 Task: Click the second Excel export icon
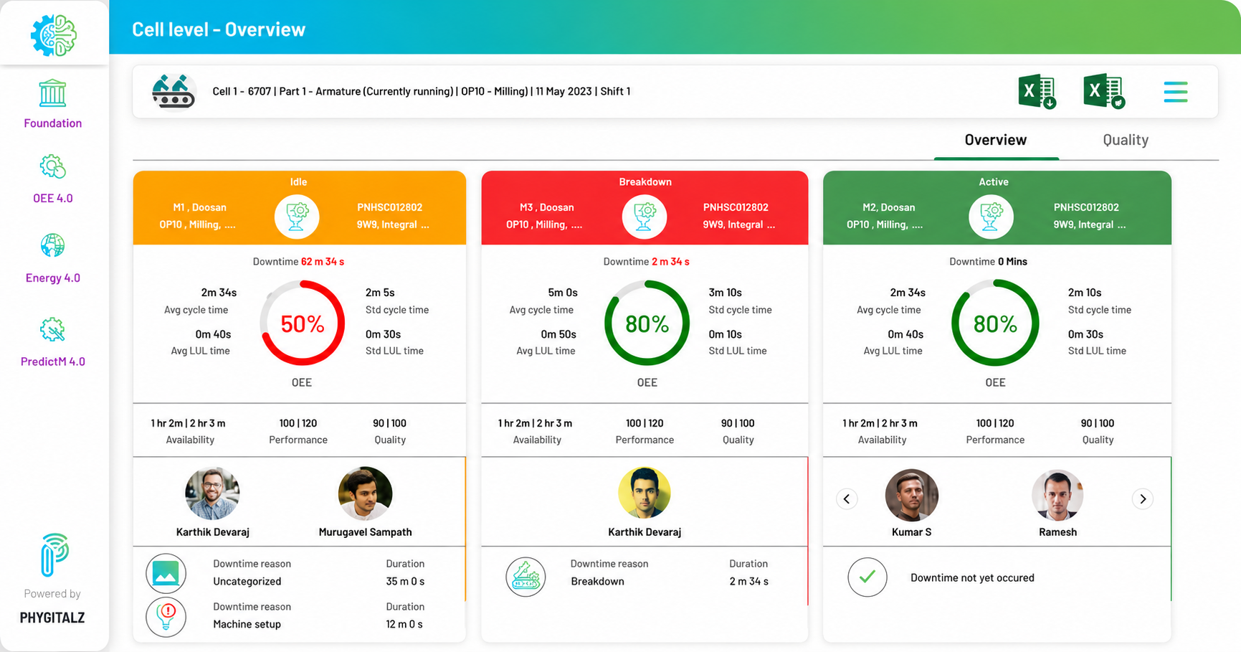pos(1103,91)
